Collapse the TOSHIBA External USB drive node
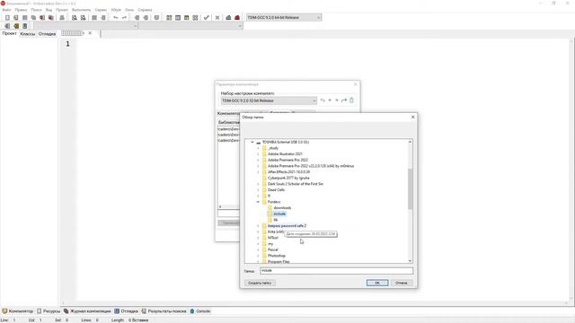575x323 pixels. click(252, 142)
